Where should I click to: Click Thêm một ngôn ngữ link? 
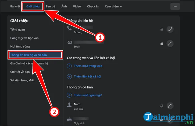click(88, 95)
